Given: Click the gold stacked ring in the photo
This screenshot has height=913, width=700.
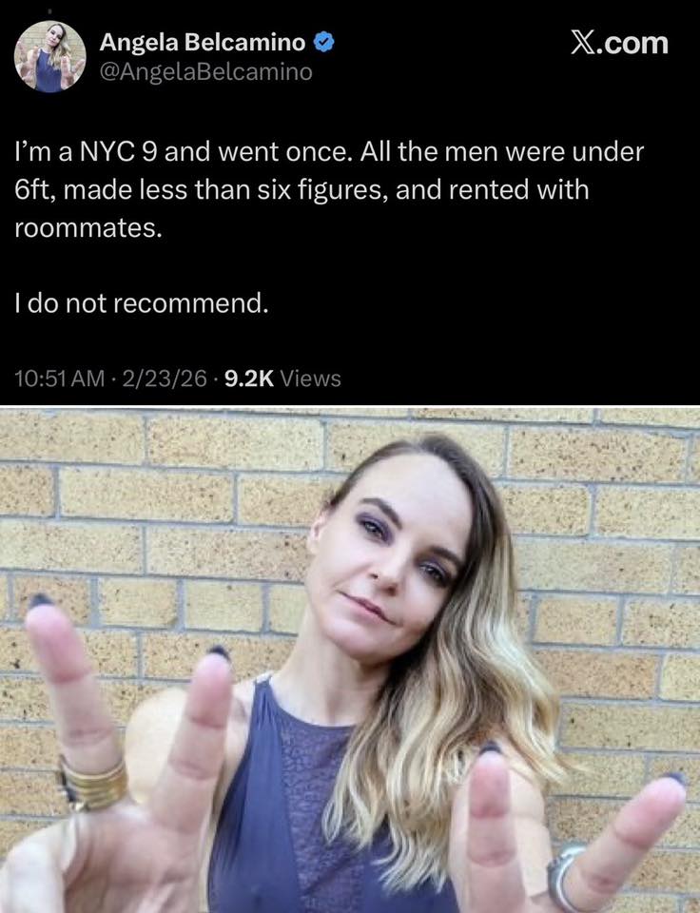Looking at the screenshot, I should [93, 783].
